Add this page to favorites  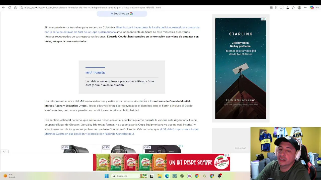click(281, 7)
